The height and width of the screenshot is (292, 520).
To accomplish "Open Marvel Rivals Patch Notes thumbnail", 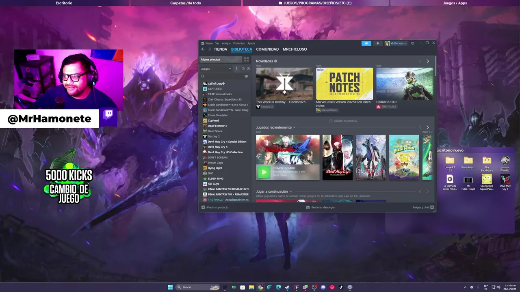I will coord(344,84).
